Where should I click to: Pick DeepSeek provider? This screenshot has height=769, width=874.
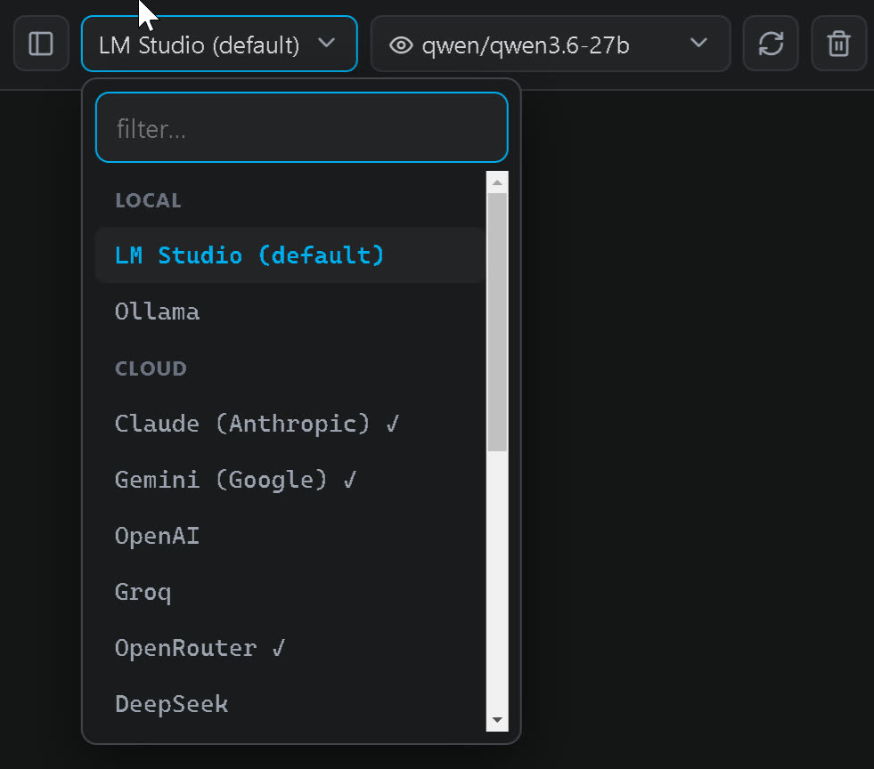click(290, 704)
